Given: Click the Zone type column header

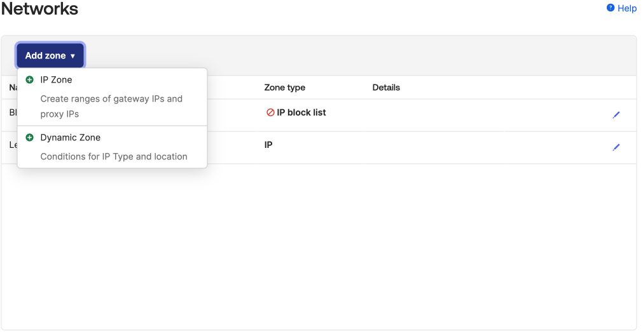Looking at the screenshot, I should (285, 88).
